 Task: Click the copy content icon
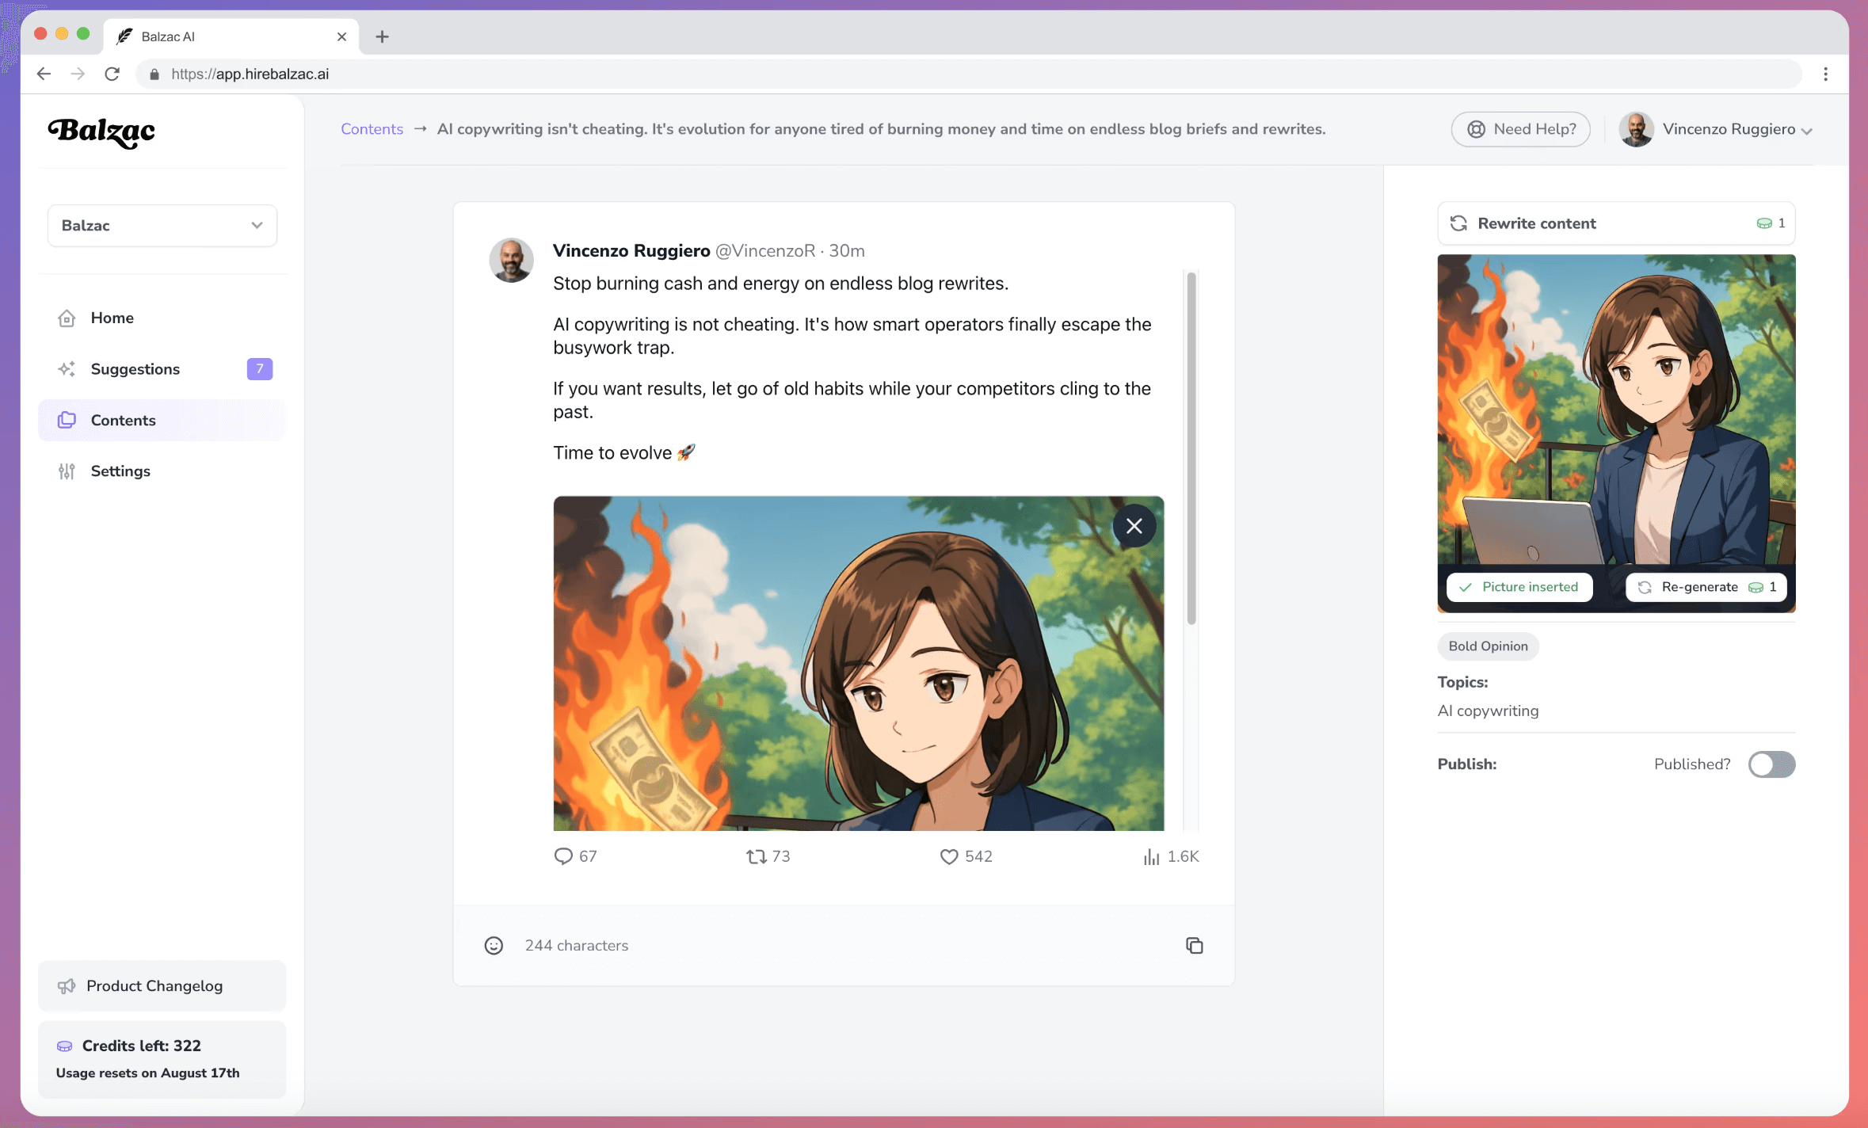tap(1194, 945)
